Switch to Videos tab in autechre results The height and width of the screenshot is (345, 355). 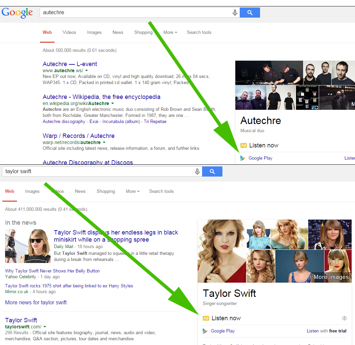(x=69, y=32)
